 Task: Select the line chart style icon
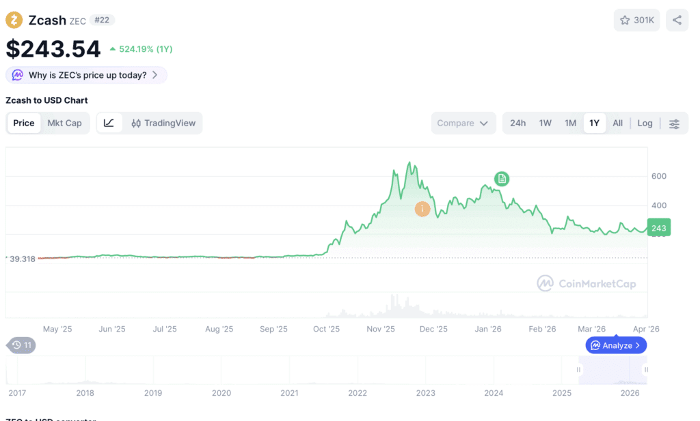click(x=110, y=123)
